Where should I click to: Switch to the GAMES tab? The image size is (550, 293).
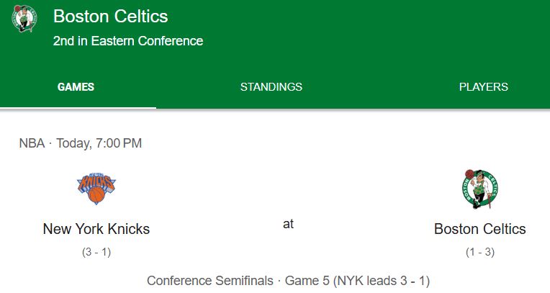point(76,86)
